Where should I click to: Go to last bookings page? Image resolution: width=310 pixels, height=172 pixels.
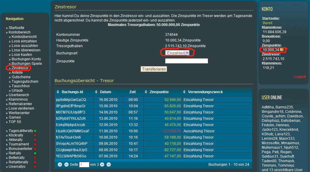(109, 165)
